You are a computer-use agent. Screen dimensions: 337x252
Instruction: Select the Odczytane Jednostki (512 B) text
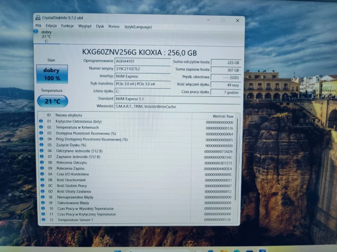coord(79,151)
